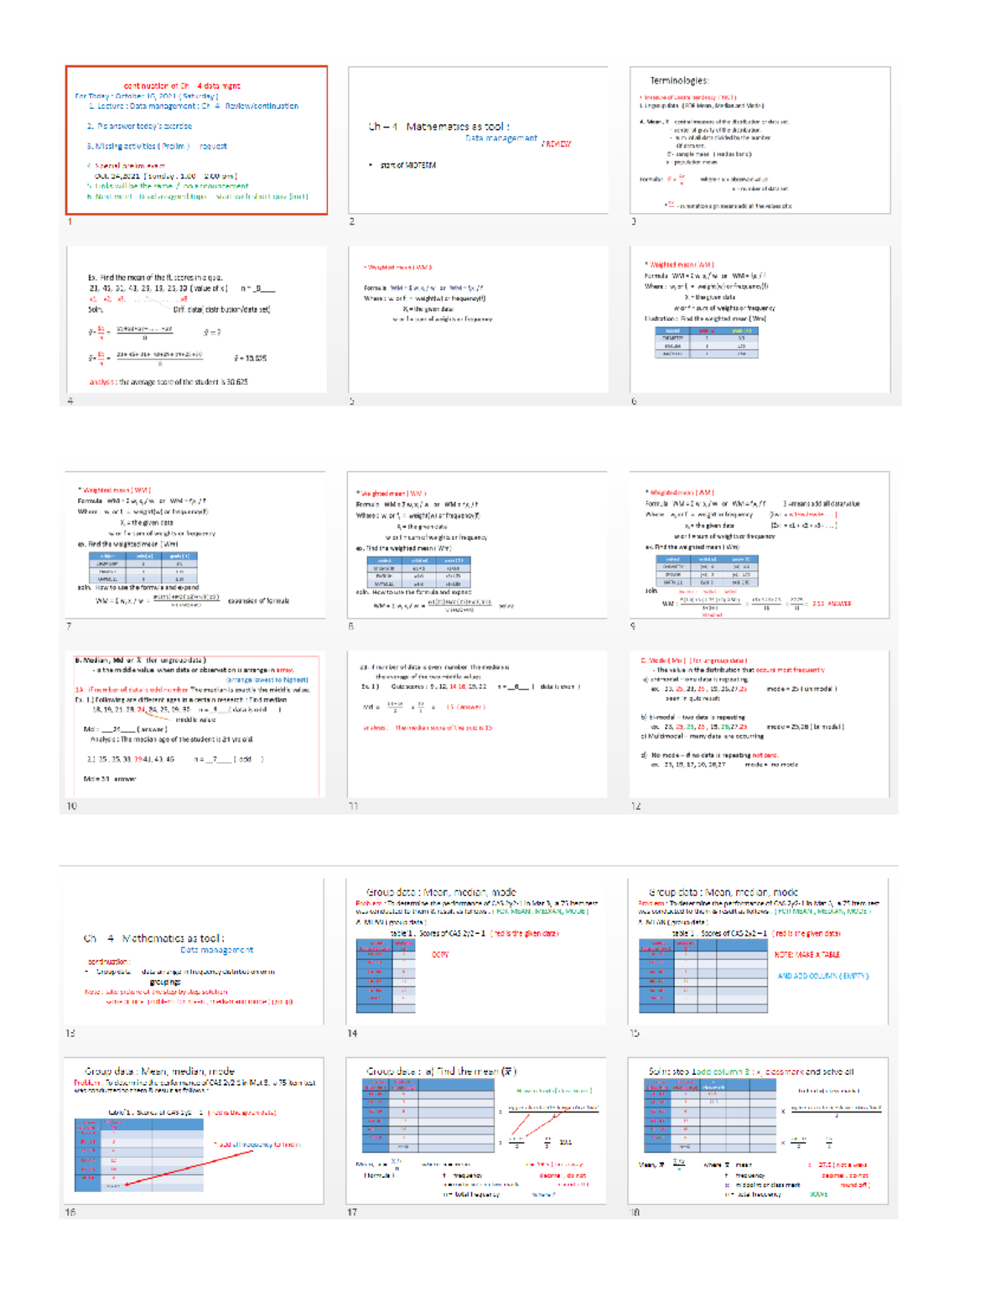Click the number label under slide 10

point(71,806)
